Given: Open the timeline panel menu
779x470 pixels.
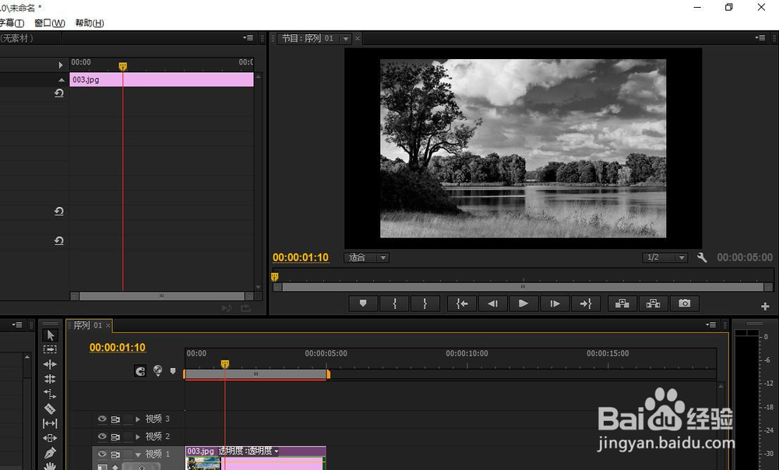Looking at the screenshot, I should pos(710,324).
